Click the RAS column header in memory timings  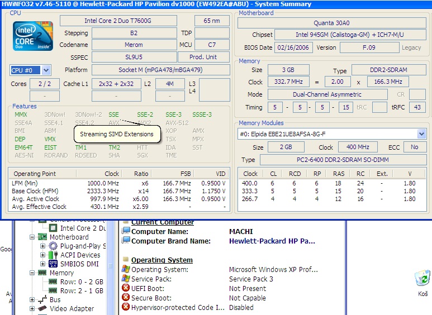339,174
